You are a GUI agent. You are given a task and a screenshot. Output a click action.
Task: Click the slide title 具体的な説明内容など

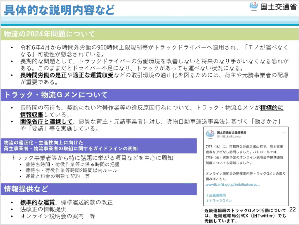click(59, 10)
